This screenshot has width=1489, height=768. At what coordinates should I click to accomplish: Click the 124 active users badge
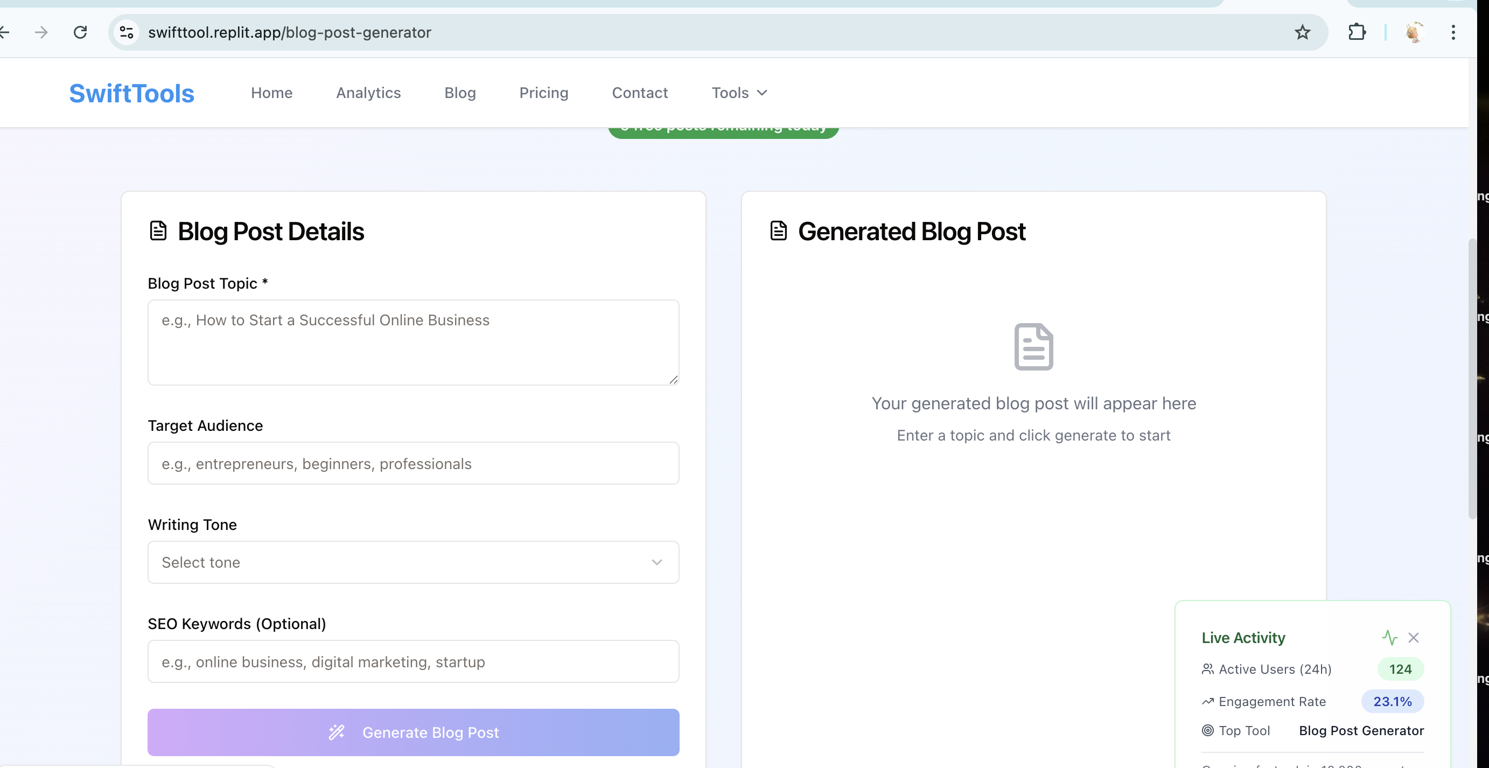coord(1400,669)
